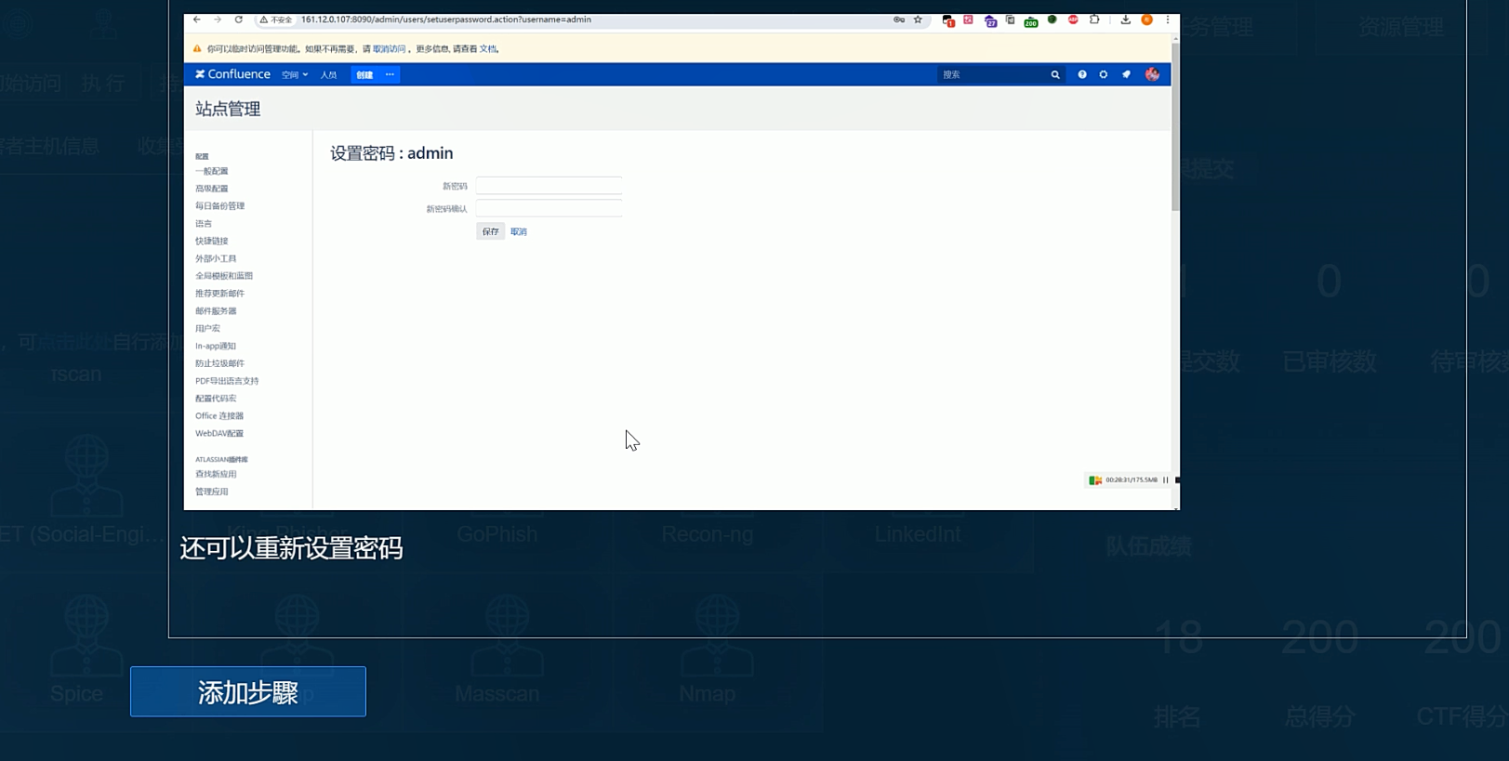Click the red ABP adblock extension icon

pyautogui.click(x=1073, y=20)
